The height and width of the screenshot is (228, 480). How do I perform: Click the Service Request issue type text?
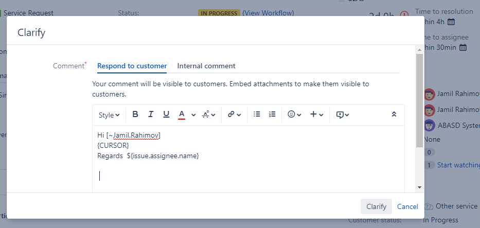pyautogui.click(x=28, y=13)
